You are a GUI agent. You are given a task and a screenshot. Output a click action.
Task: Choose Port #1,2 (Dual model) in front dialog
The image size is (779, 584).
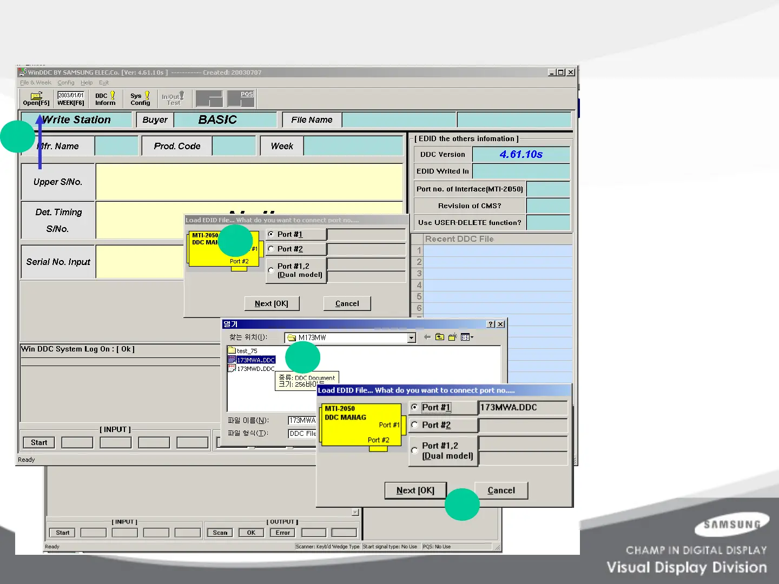[x=415, y=450]
